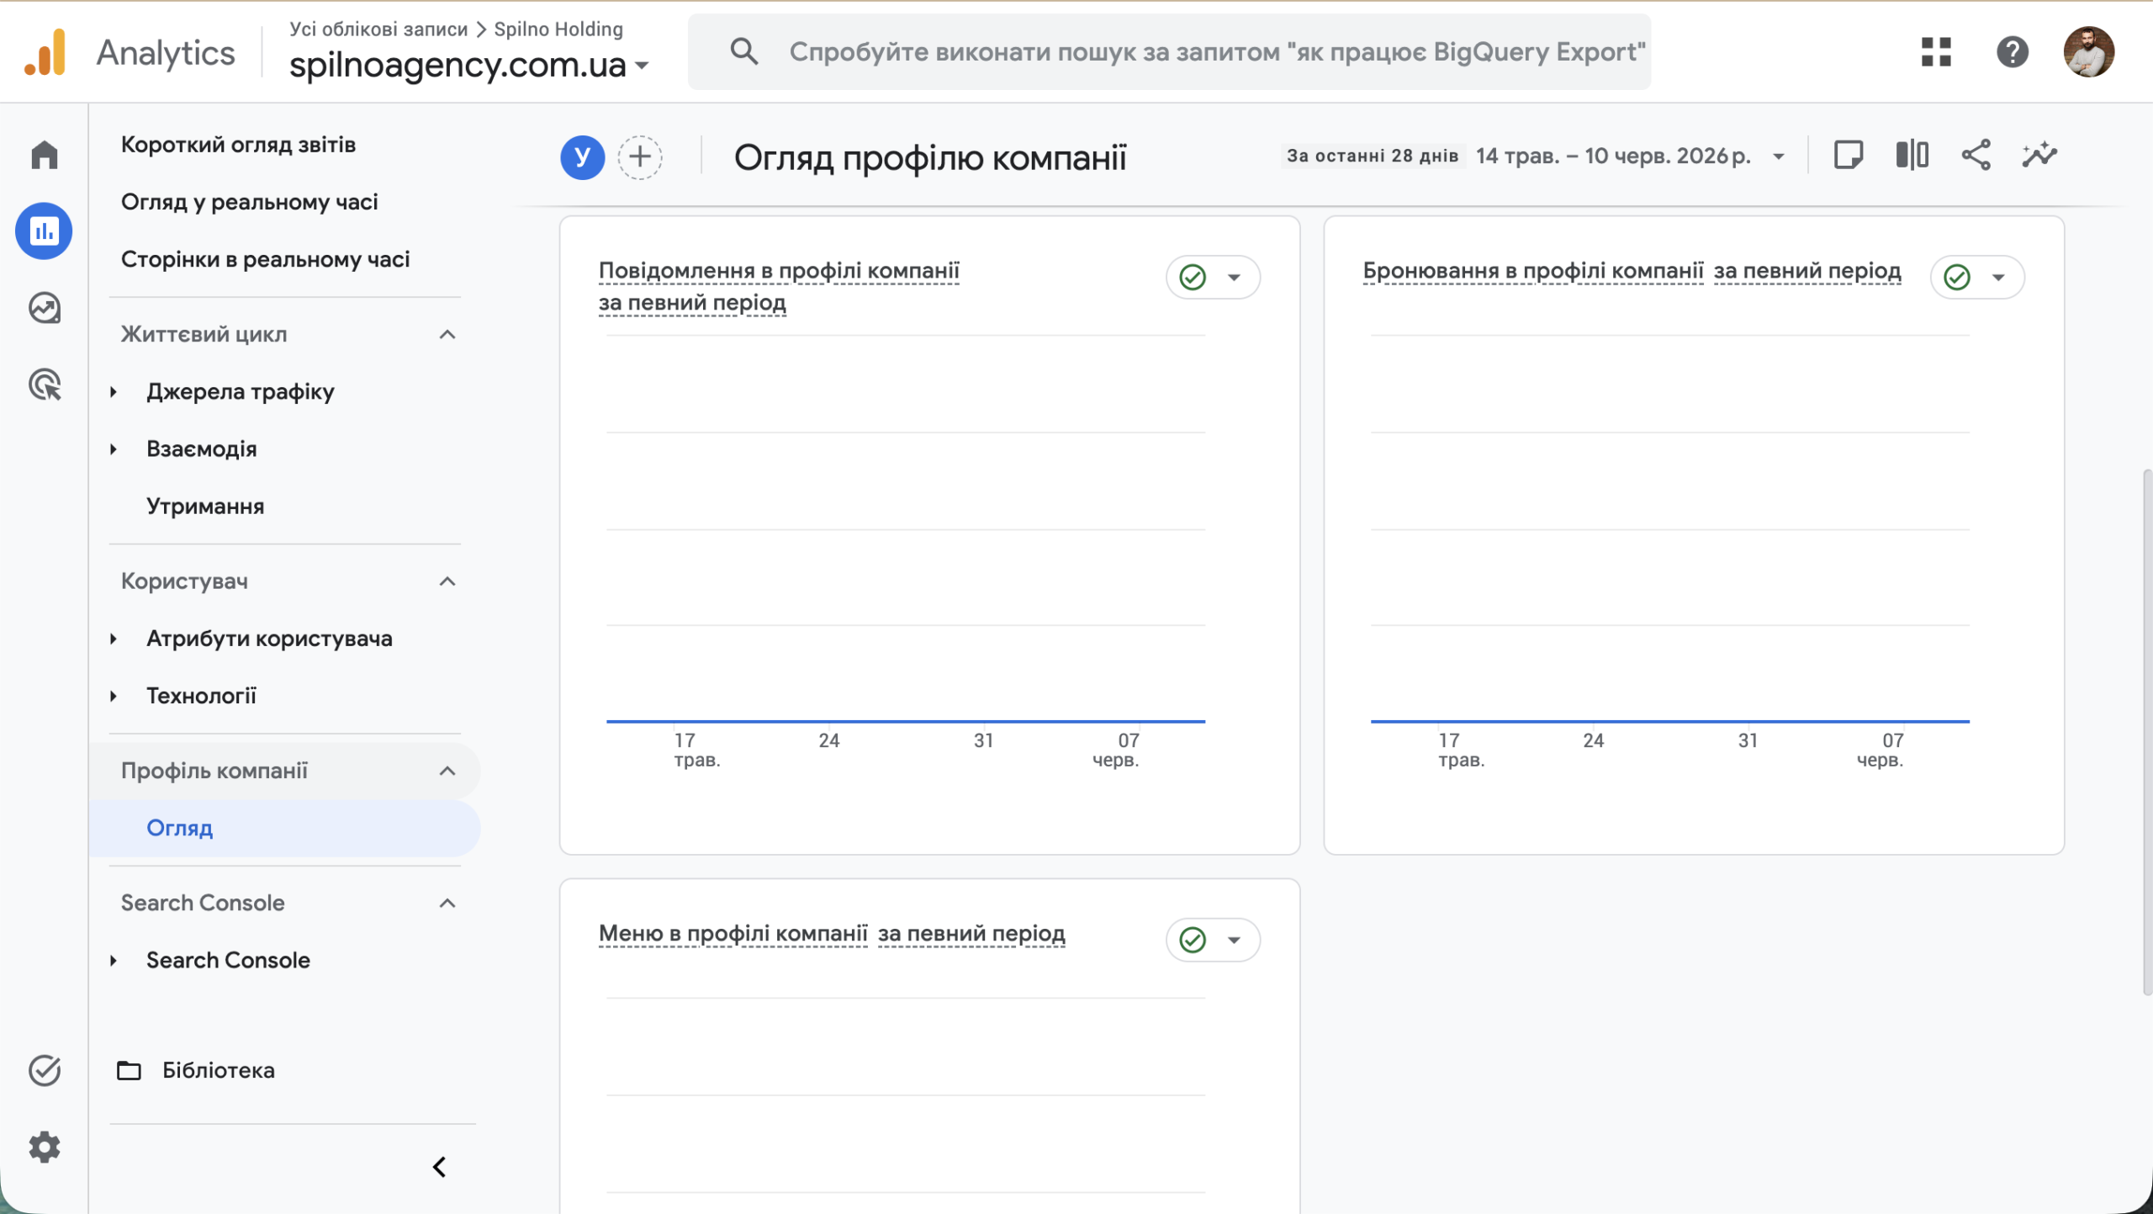Click the 'Огляд профілю компанії' title
Image resolution: width=2153 pixels, height=1214 pixels.
(x=930, y=157)
